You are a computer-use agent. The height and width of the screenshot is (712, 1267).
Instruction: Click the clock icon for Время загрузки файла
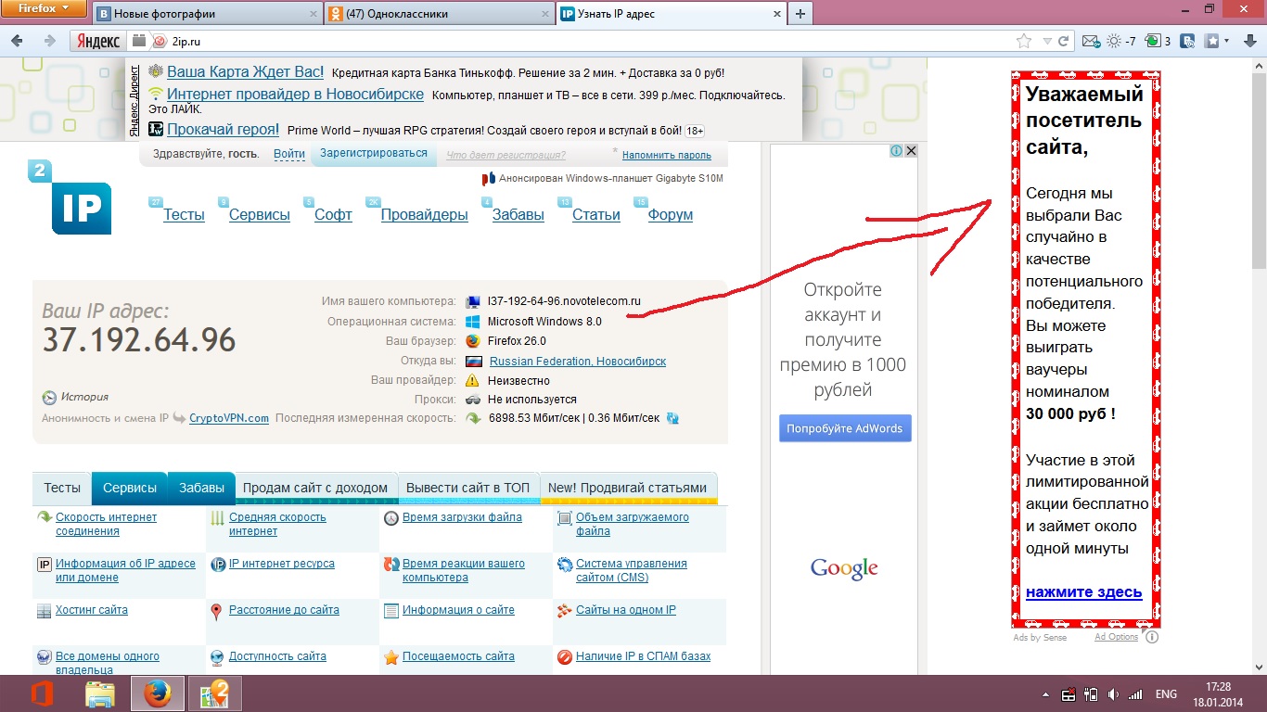(391, 518)
